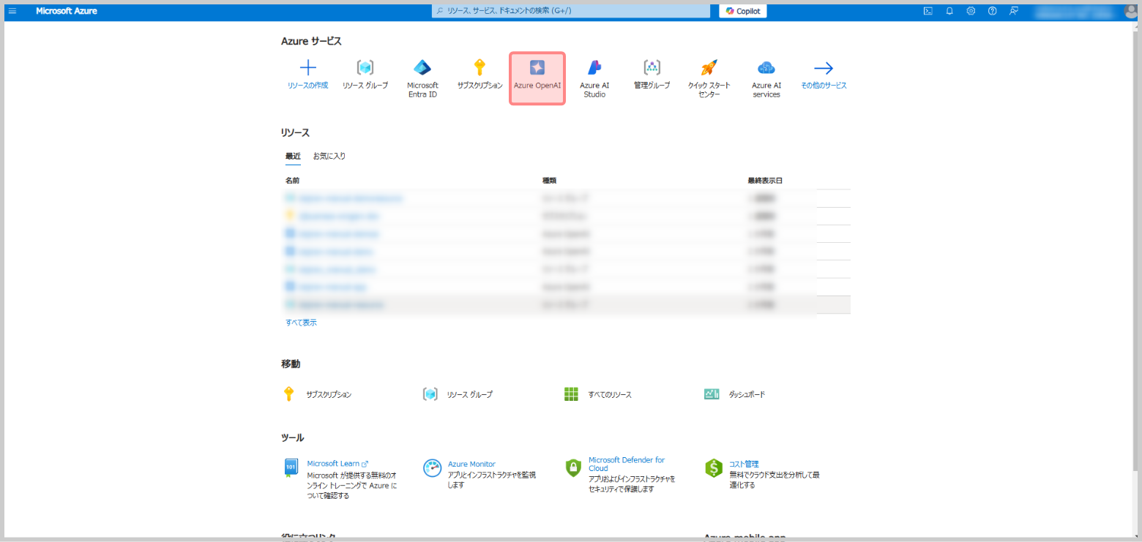The width and height of the screenshot is (1142, 542).
Task: Open the help question-mark menu
Action: 993,11
